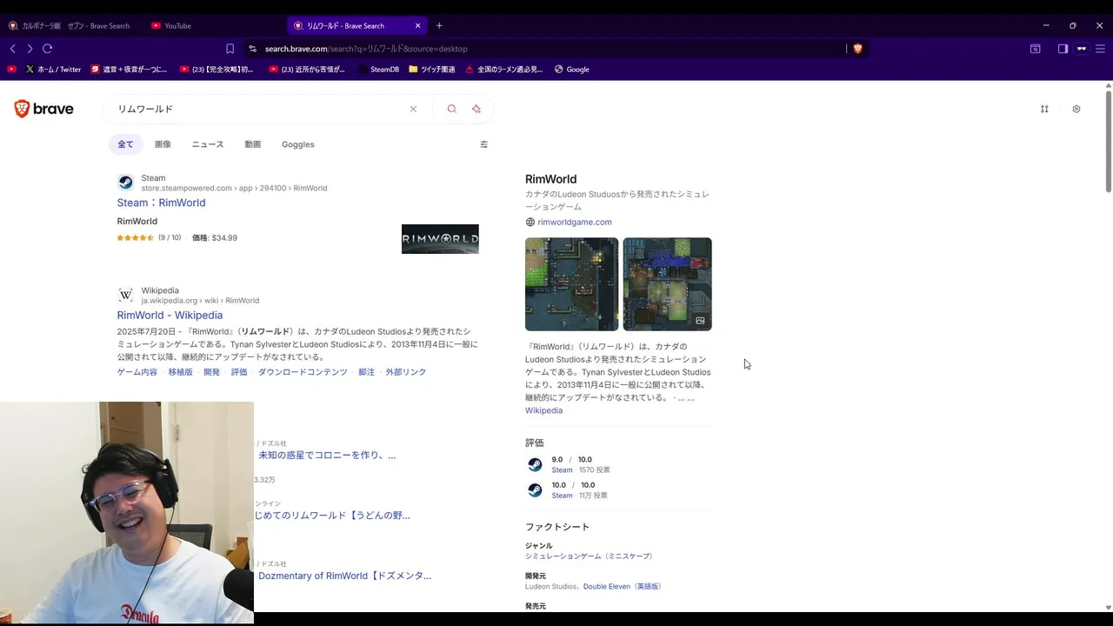Open the SteamDB bookmark
Viewport: 1113px width, 626px height.
pyautogui.click(x=378, y=69)
